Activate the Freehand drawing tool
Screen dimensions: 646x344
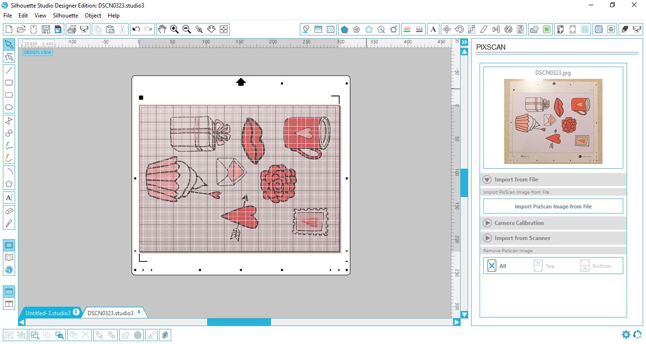[x=9, y=145]
